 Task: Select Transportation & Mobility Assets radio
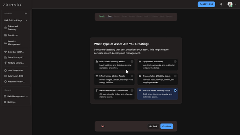pos(175,76)
